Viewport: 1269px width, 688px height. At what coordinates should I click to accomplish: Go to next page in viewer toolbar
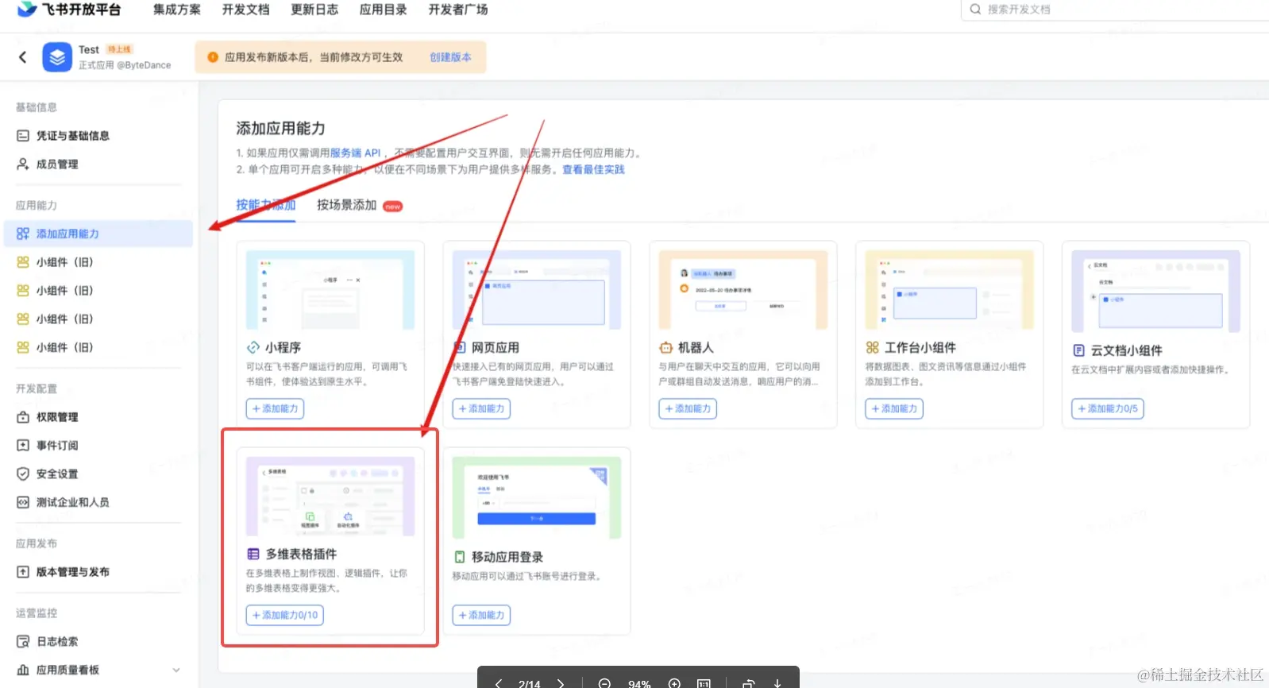coord(561,683)
